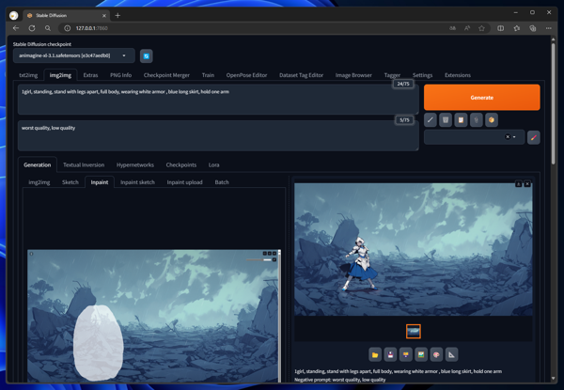Screen dimensions: 564x390
Task: Expand the styles dropdown arrow
Action: (514, 137)
